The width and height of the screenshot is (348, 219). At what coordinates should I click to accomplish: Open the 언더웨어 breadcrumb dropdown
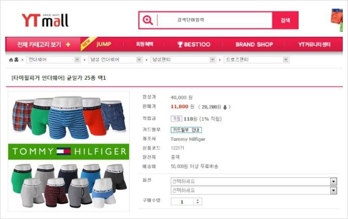[x=53, y=60]
